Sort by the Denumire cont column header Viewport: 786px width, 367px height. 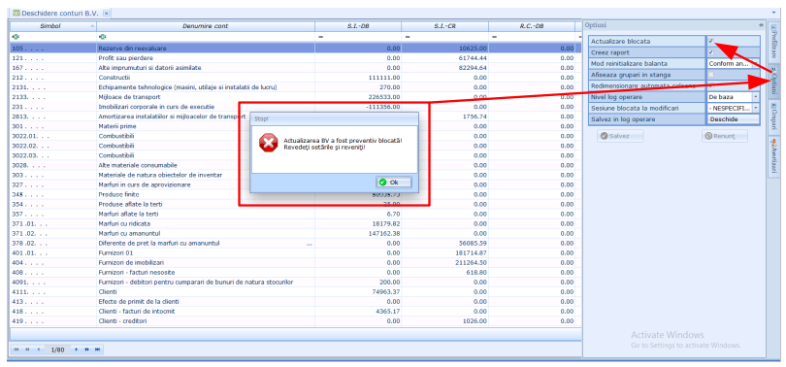click(x=206, y=25)
